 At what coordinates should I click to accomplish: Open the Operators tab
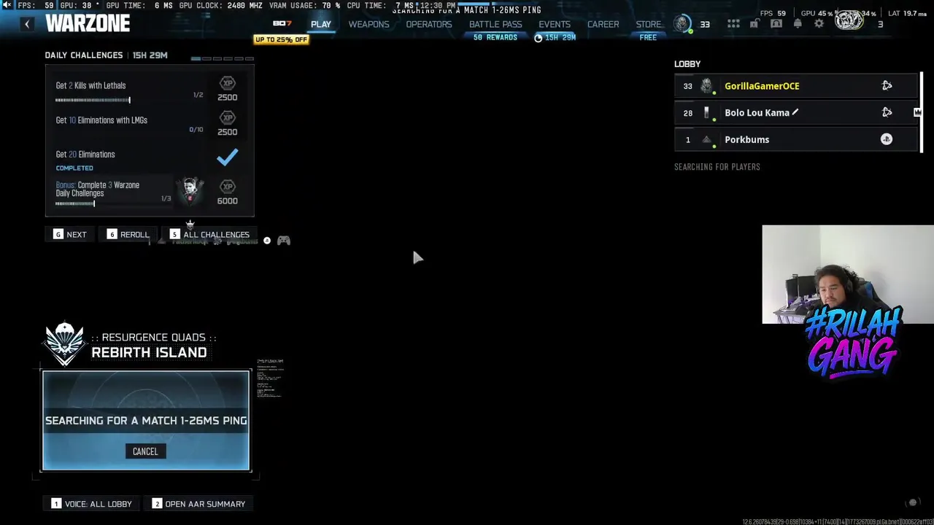click(x=429, y=24)
